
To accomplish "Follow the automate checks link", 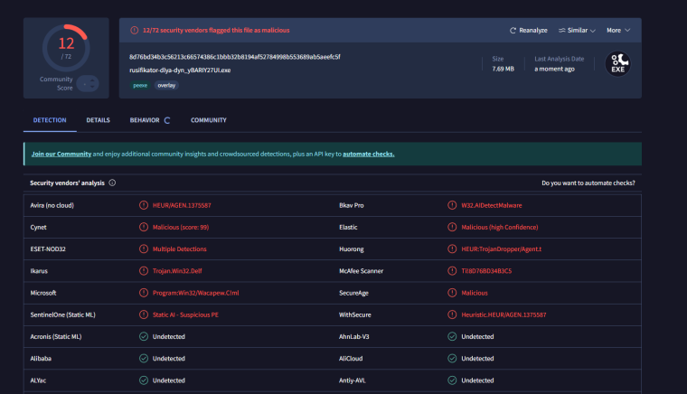I will click(369, 155).
